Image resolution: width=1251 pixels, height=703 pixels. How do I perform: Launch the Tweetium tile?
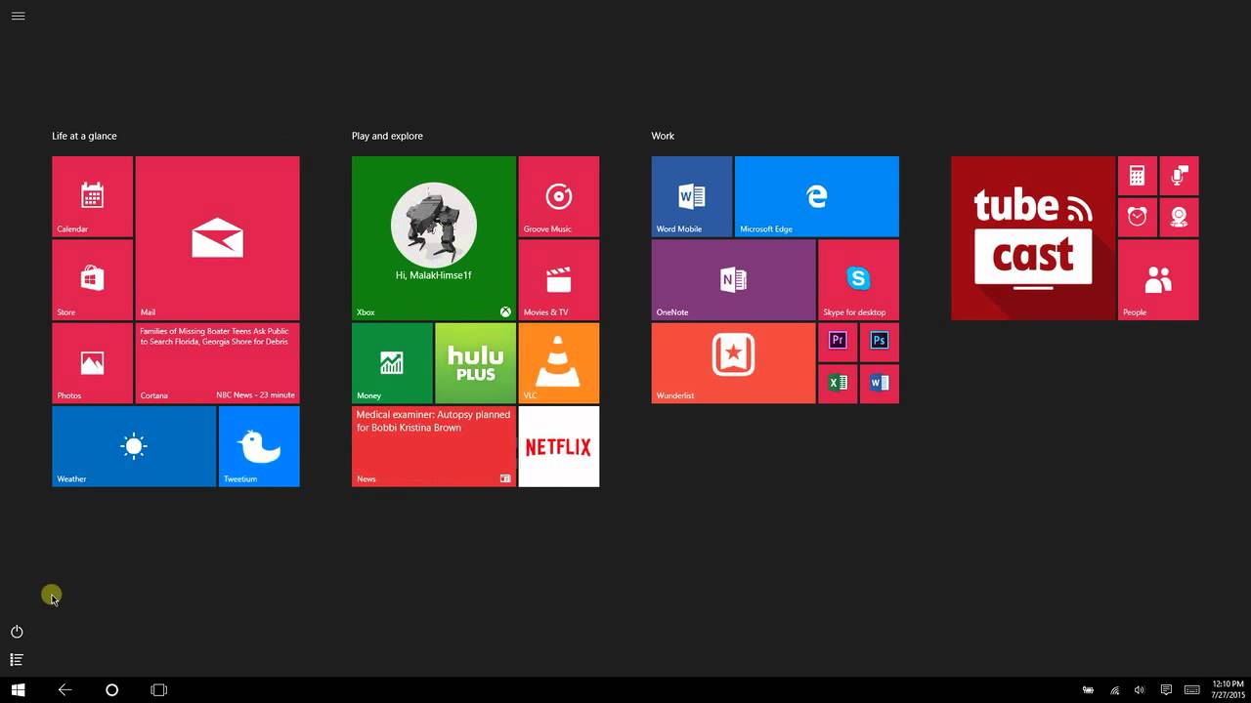click(259, 446)
